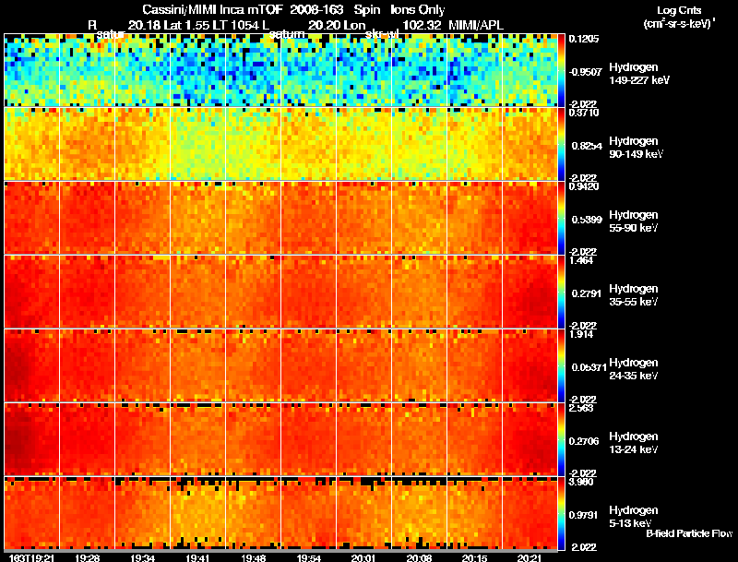This screenshot has width=738, height=562.
Task: Click the '3.980' colorbar value
Action: point(581,482)
